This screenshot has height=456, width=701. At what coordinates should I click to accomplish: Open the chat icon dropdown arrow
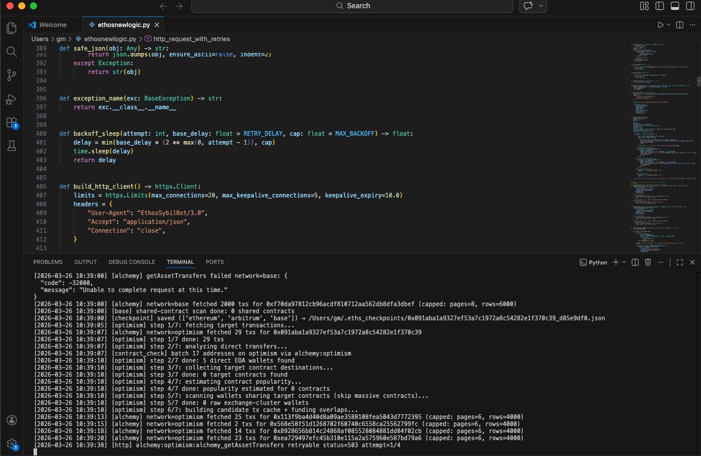point(541,6)
